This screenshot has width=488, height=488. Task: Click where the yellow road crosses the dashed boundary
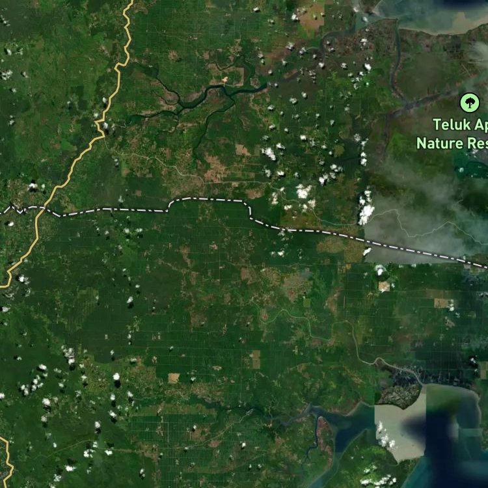point(41,209)
